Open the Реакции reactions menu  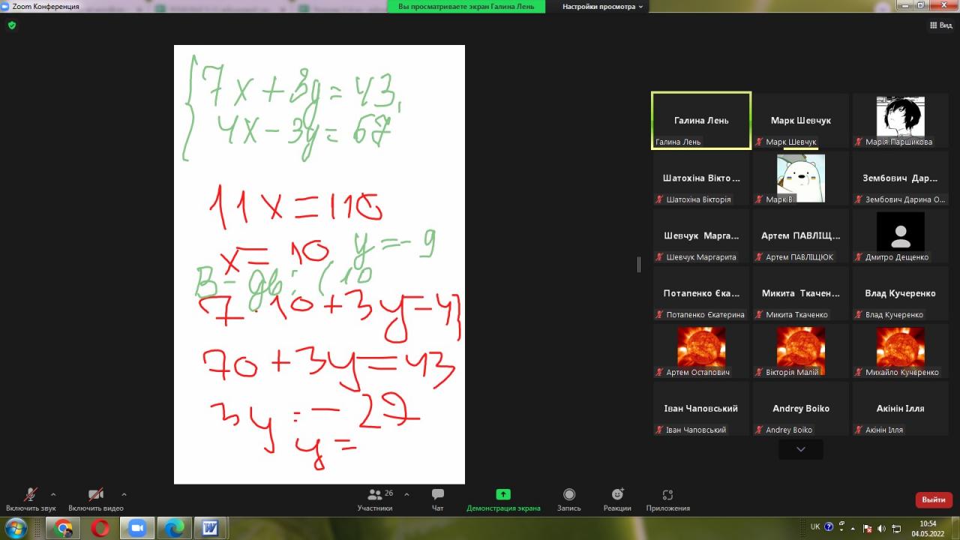pos(617,499)
